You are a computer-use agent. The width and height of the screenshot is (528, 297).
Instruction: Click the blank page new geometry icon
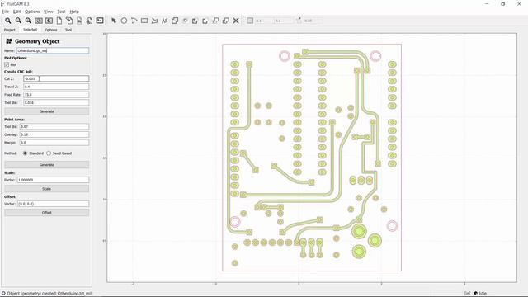[x=59, y=21]
